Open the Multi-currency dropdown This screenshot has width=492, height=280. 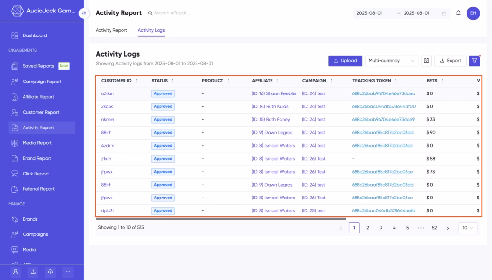click(391, 61)
